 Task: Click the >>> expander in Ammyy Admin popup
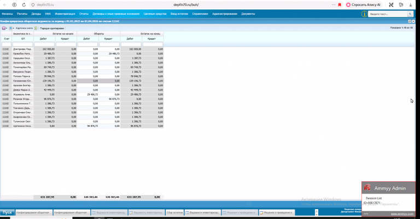(366, 214)
